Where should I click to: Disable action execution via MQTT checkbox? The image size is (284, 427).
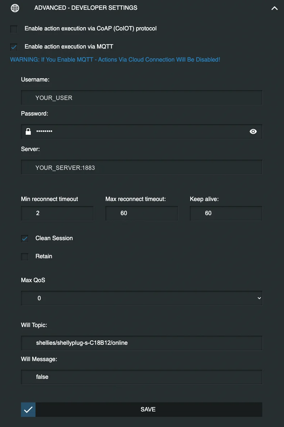pos(14,47)
